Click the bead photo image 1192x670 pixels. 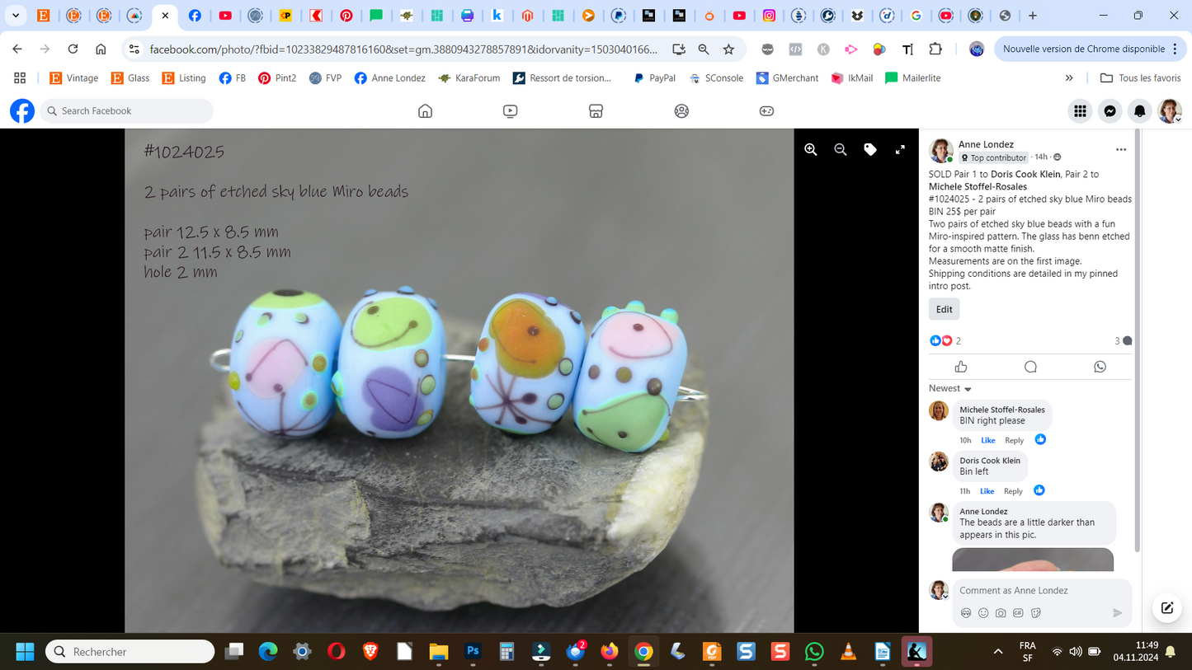[459, 381]
